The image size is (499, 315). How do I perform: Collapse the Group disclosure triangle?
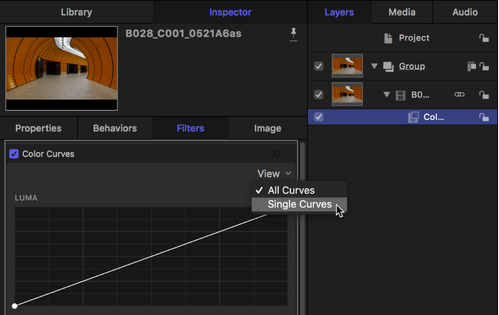point(375,66)
